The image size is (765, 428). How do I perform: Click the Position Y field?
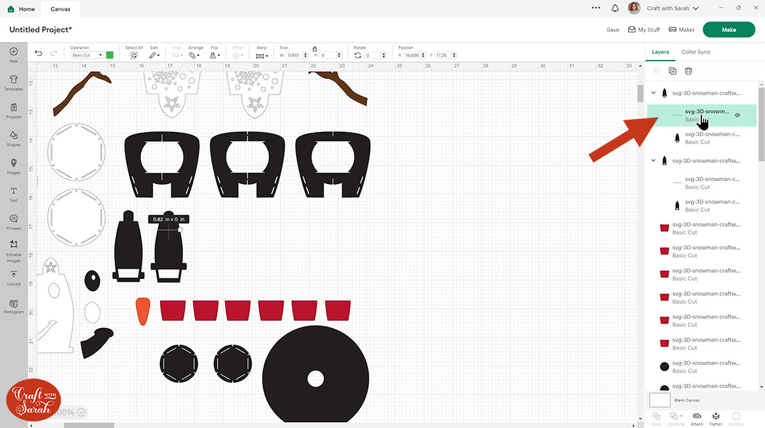pos(445,55)
